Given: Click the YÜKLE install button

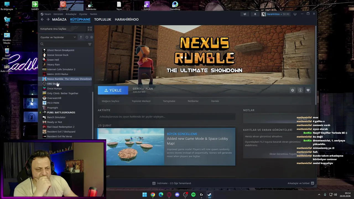Looking at the screenshot, I should 113,90.
